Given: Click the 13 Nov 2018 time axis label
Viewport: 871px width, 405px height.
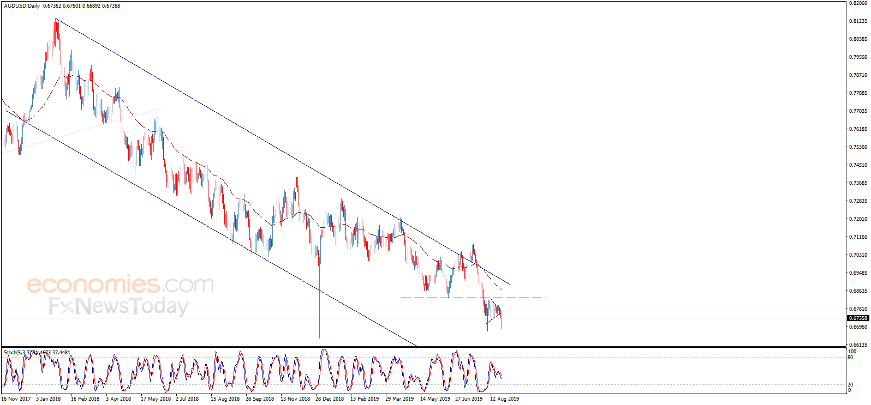Looking at the screenshot, I should [x=295, y=399].
